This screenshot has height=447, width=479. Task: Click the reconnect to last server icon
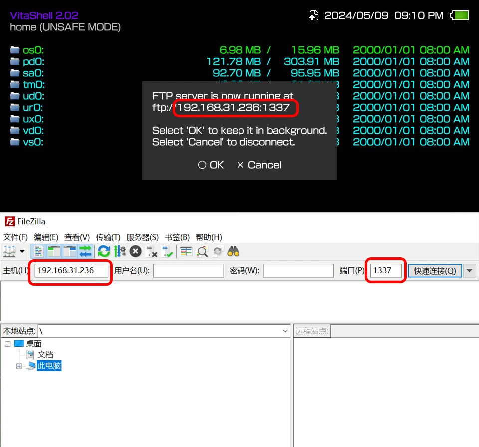pos(167,251)
